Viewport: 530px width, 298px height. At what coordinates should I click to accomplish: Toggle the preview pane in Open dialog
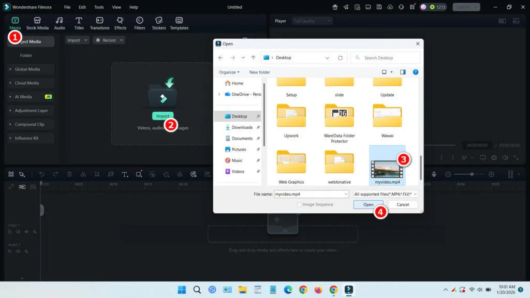click(x=403, y=72)
